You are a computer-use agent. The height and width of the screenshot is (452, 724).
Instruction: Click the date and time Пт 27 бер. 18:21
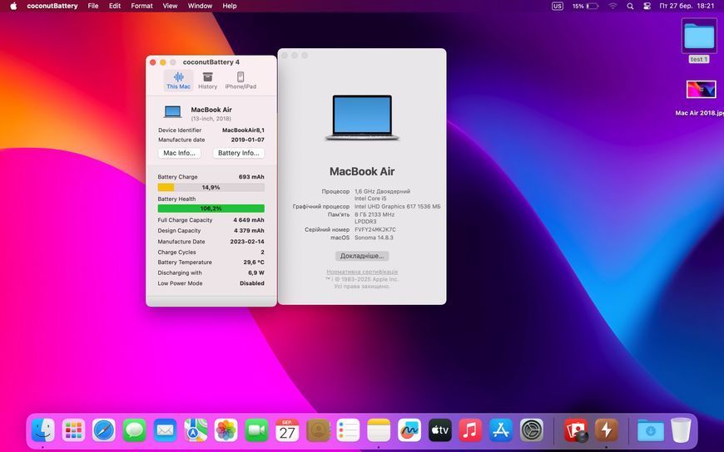pos(687,6)
